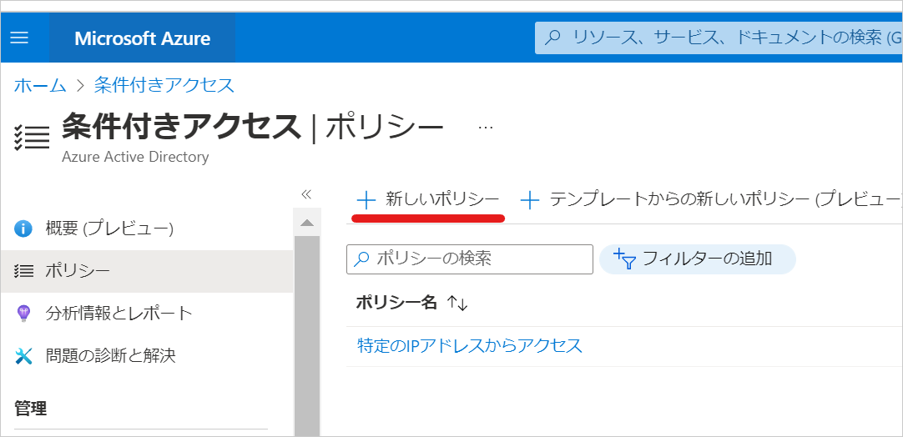Click the sidebar scrollbar thumb
Viewport: 903px width, 437px height.
click(x=307, y=335)
